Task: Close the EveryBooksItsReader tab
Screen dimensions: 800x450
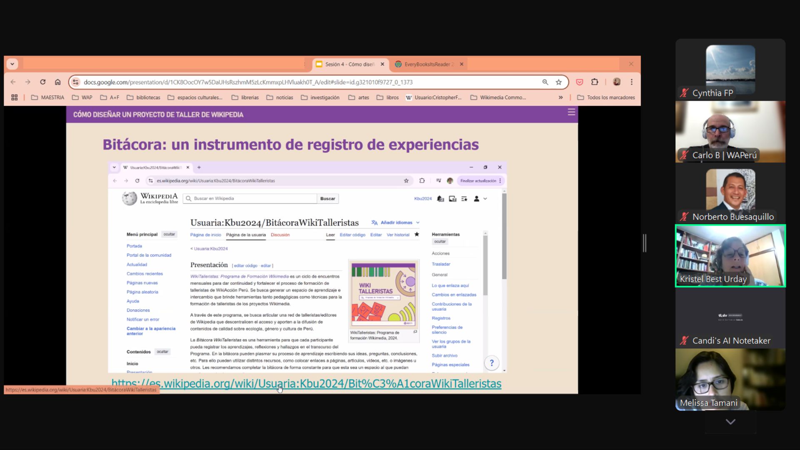Action: click(461, 64)
